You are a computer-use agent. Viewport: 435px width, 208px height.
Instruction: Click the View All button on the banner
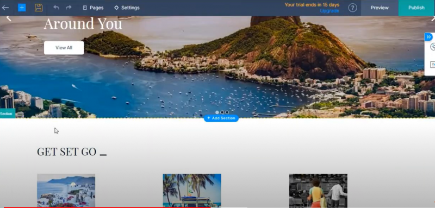point(64,48)
